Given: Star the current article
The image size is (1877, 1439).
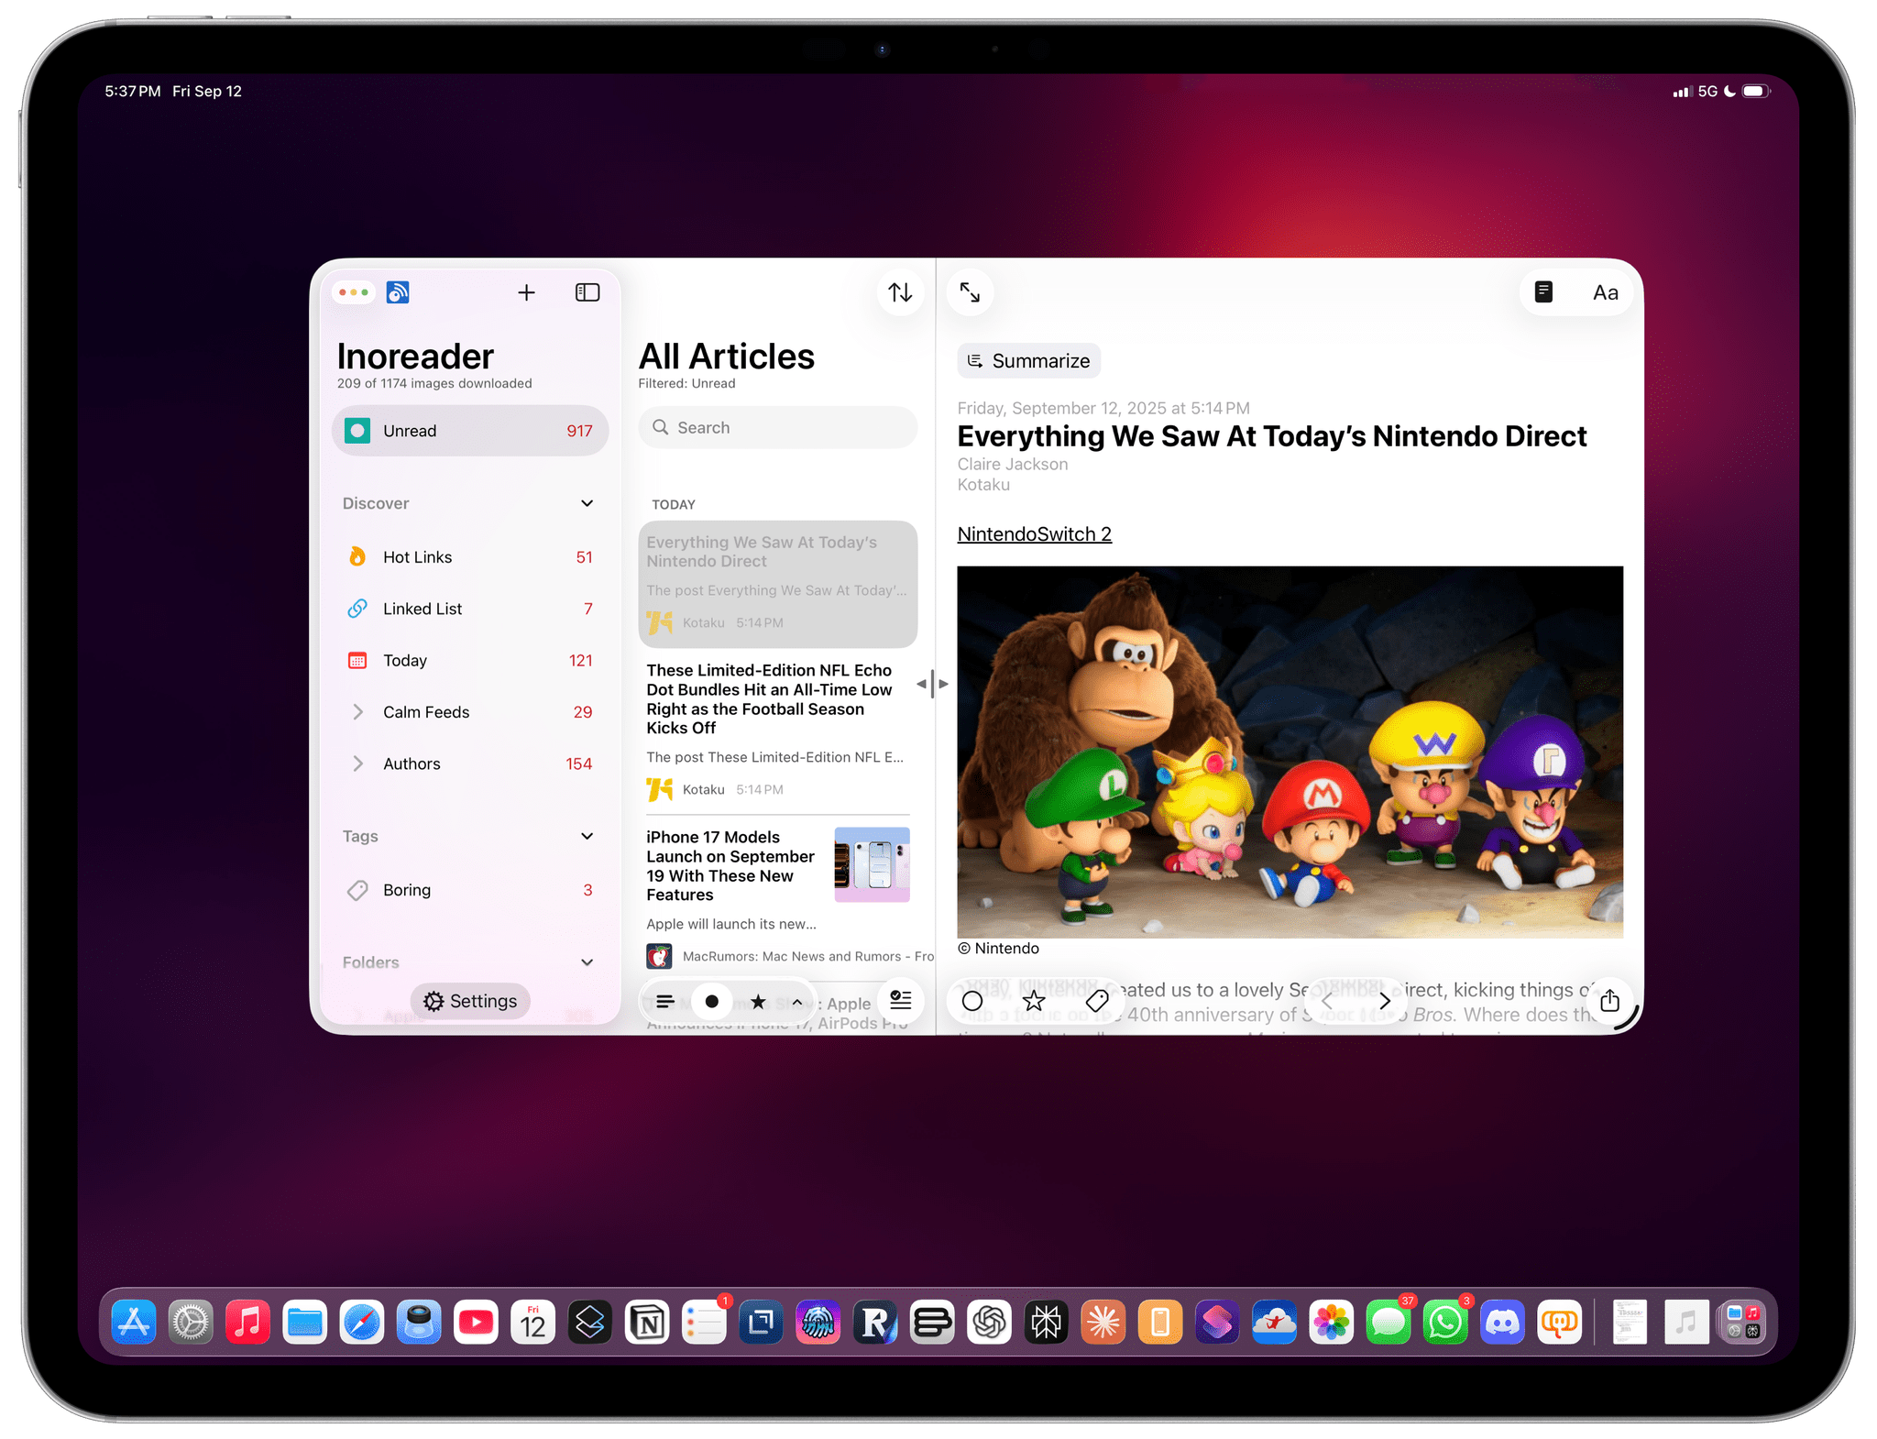Looking at the screenshot, I should click(x=1034, y=1001).
